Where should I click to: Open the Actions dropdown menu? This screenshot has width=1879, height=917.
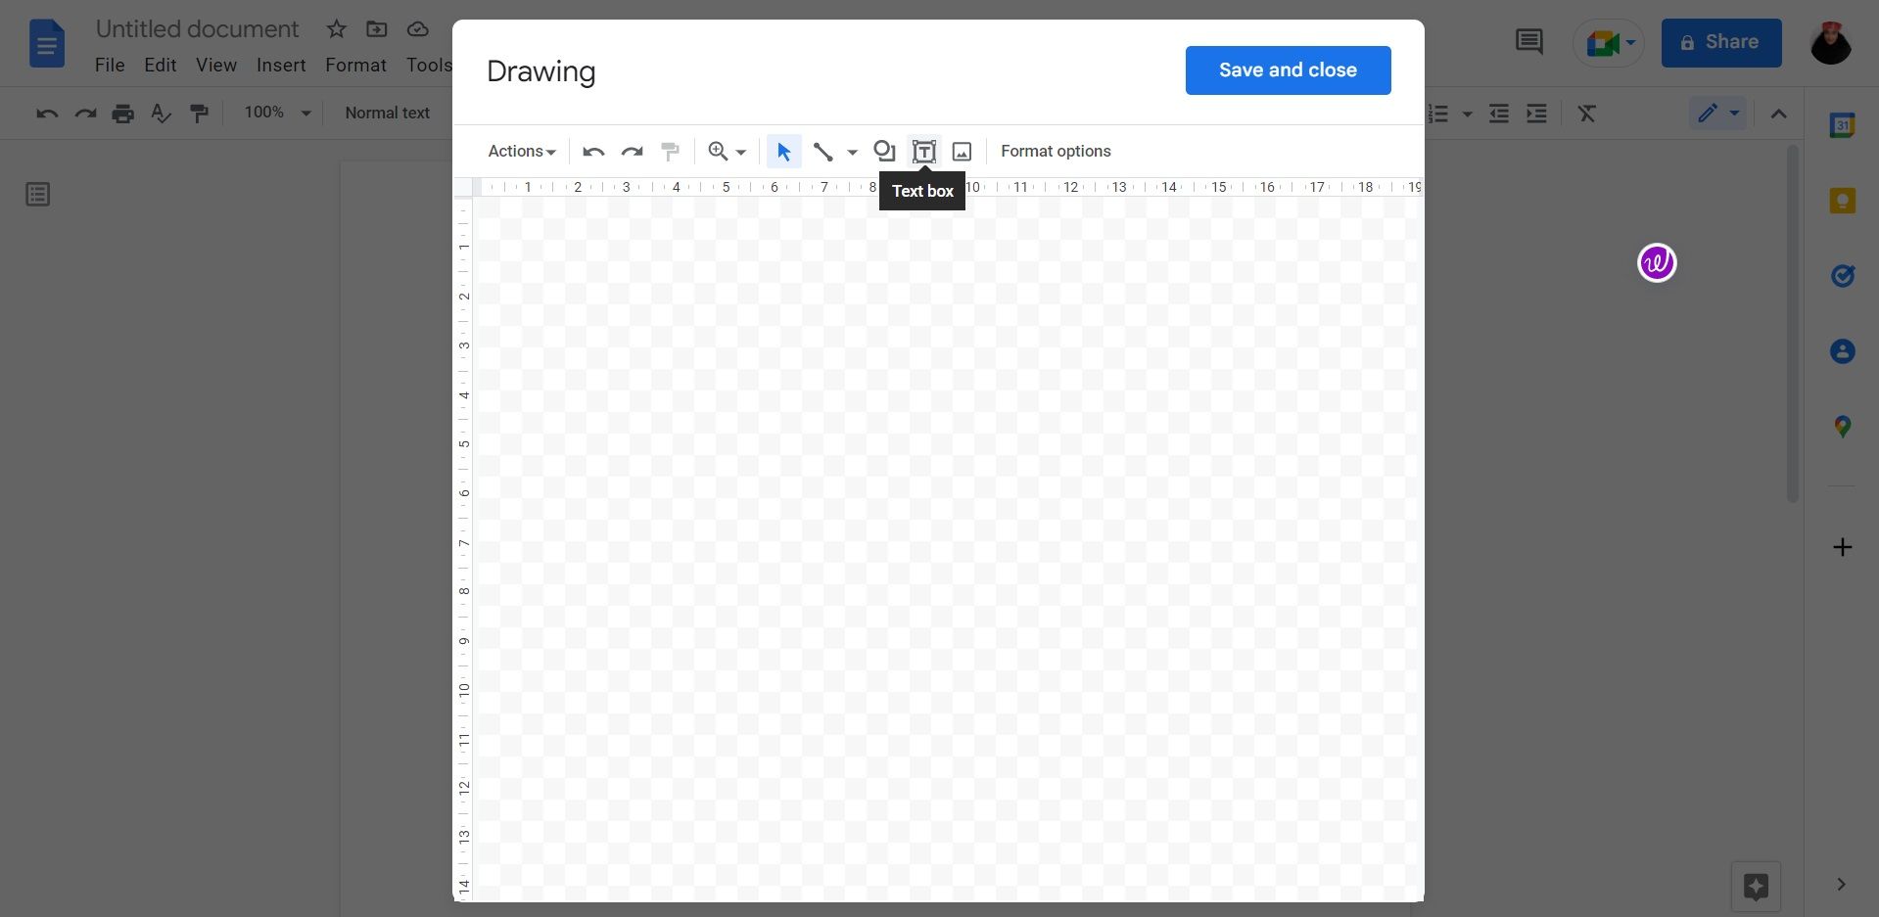[x=522, y=152]
